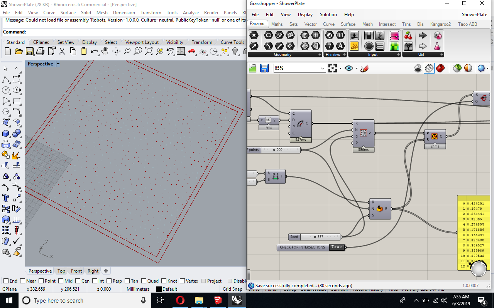Expand the Primitive panel dropdown
The width and height of the screenshot is (494, 308).
pyautogui.click(x=344, y=55)
